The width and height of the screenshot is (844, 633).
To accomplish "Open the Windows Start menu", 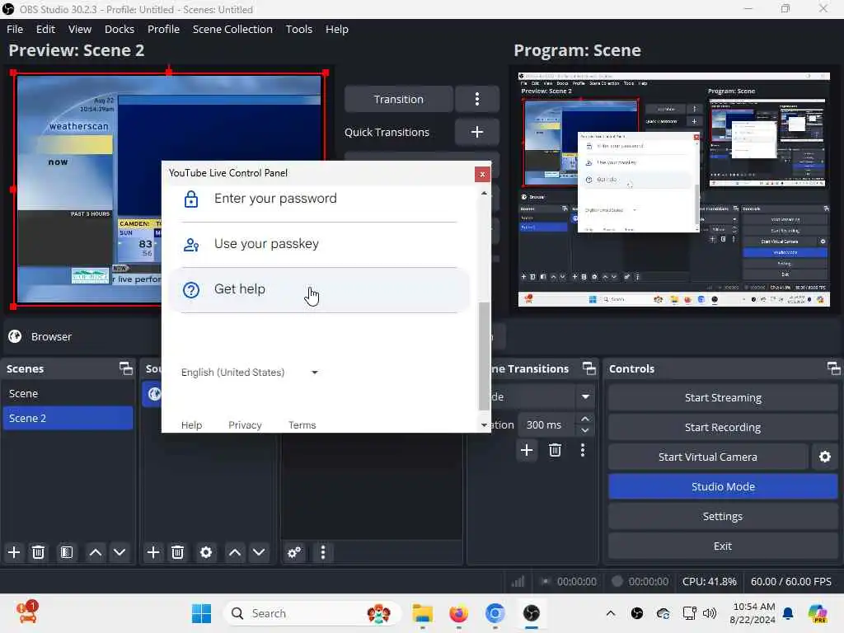I will pyautogui.click(x=201, y=613).
